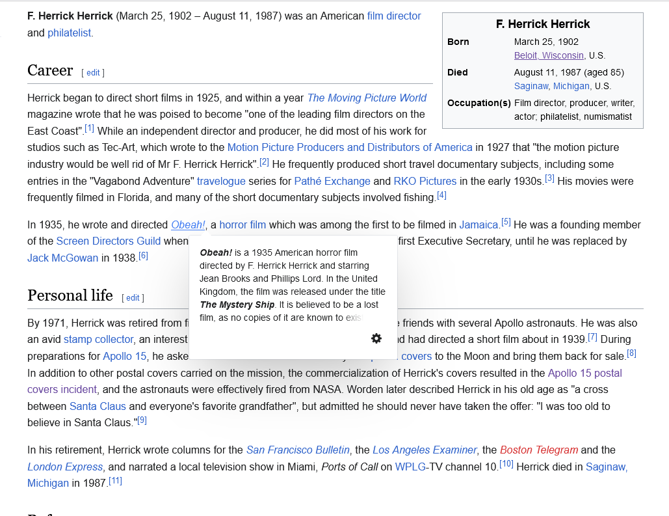Jump to citation [2]
The width and height of the screenshot is (669, 516).
pyautogui.click(x=264, y=162)
